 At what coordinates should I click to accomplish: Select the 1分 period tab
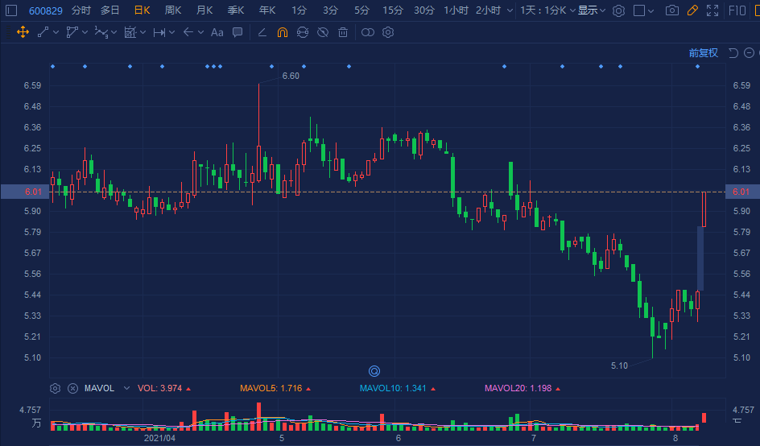pos(299,10)
